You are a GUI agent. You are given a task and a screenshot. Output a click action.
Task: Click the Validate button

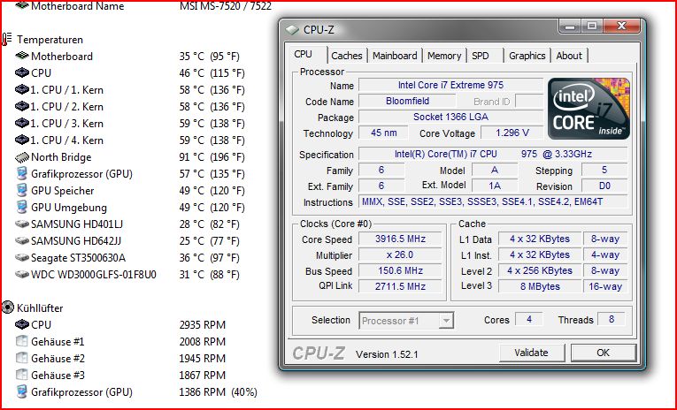532,353
